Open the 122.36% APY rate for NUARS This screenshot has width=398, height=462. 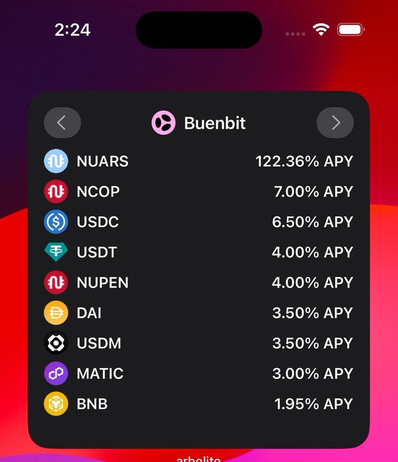[x=304, y=161]
